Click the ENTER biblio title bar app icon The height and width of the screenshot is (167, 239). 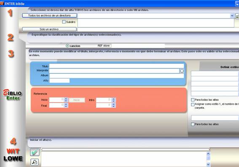(2, 3)
